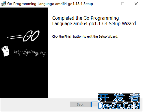
Task: Click the 者 character in the watermark
Action: coord(134,98)
